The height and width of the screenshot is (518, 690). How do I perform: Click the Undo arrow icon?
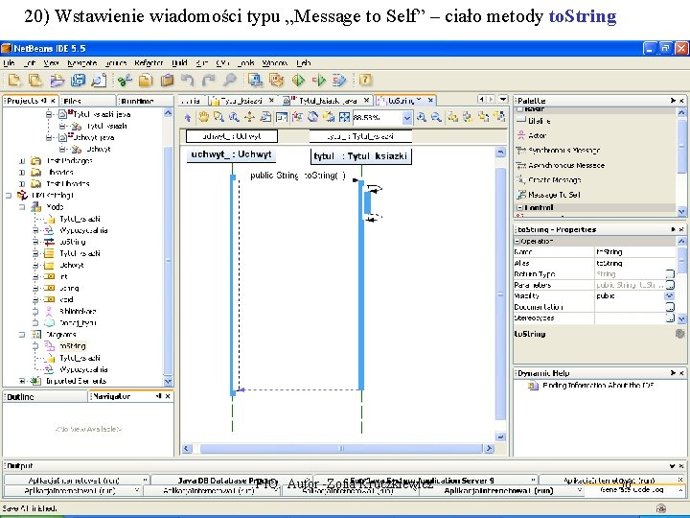(x=188, y=81)
